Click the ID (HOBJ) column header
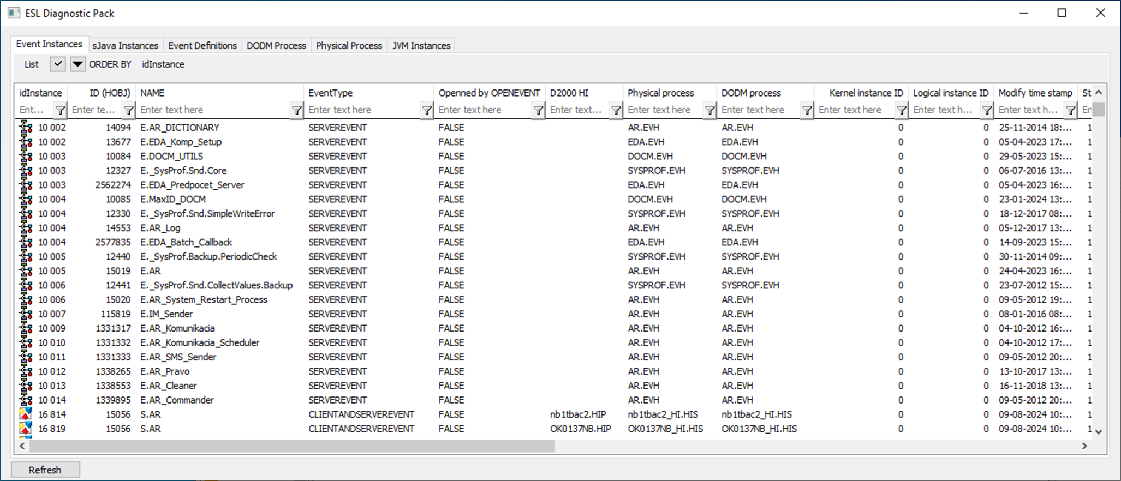Image resolution: width=1121 pixels, height=481 pixels. (x=102, y=93)
